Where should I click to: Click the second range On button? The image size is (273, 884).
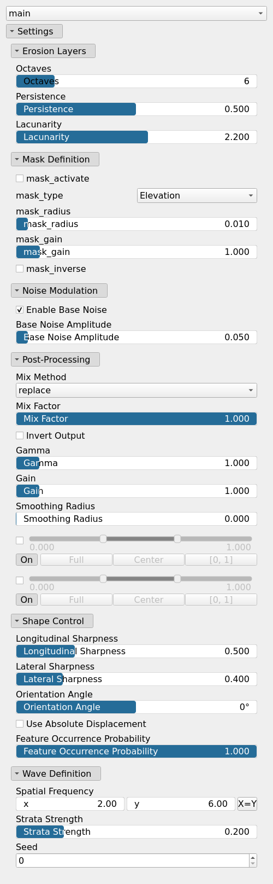click(27, 600)
